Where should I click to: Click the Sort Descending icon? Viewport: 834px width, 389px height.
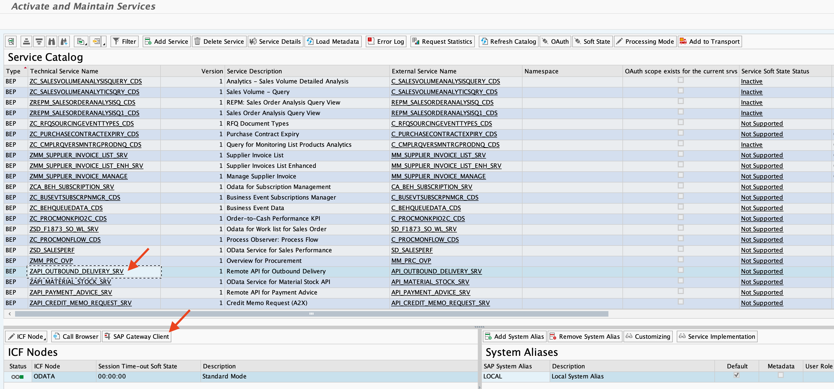tap(39, 41)
